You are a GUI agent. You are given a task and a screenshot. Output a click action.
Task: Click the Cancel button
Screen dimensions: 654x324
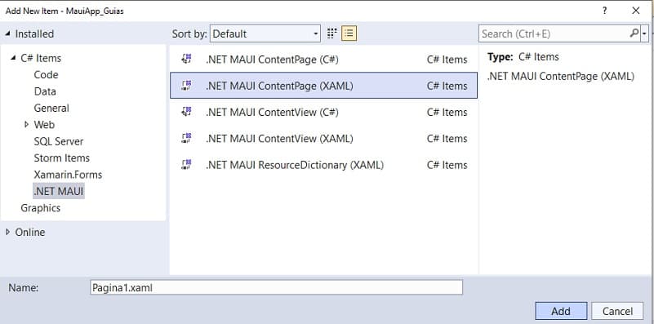click(617, 311)
